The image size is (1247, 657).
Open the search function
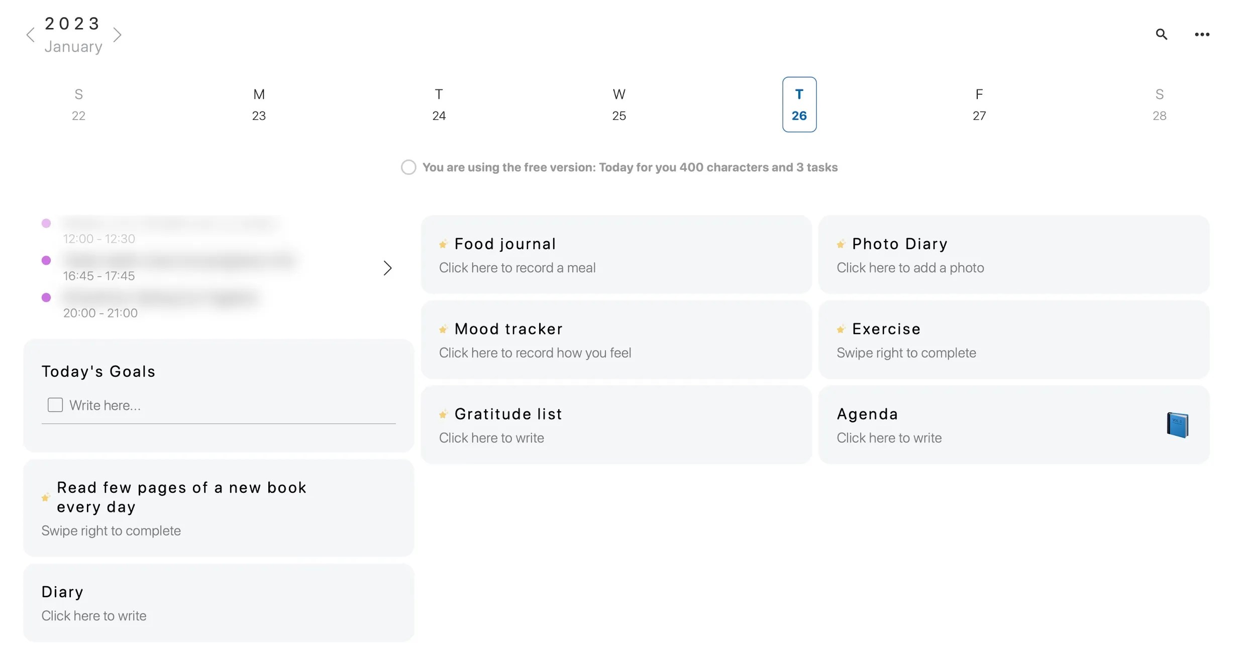tap(1161, 34)
